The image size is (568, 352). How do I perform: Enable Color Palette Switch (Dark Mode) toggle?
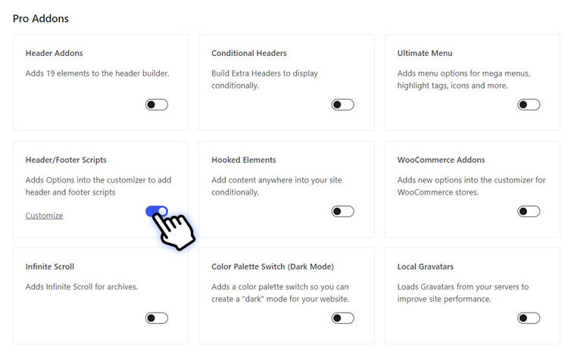click(342, 318)
